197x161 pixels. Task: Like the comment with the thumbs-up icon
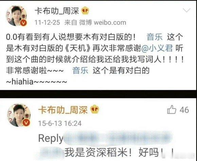172,110
